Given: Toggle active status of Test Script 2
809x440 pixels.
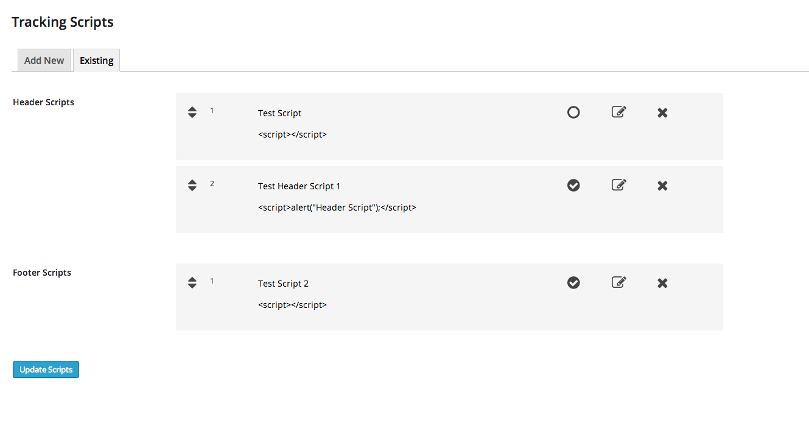Looking at the screenshot, I should 573,282.
